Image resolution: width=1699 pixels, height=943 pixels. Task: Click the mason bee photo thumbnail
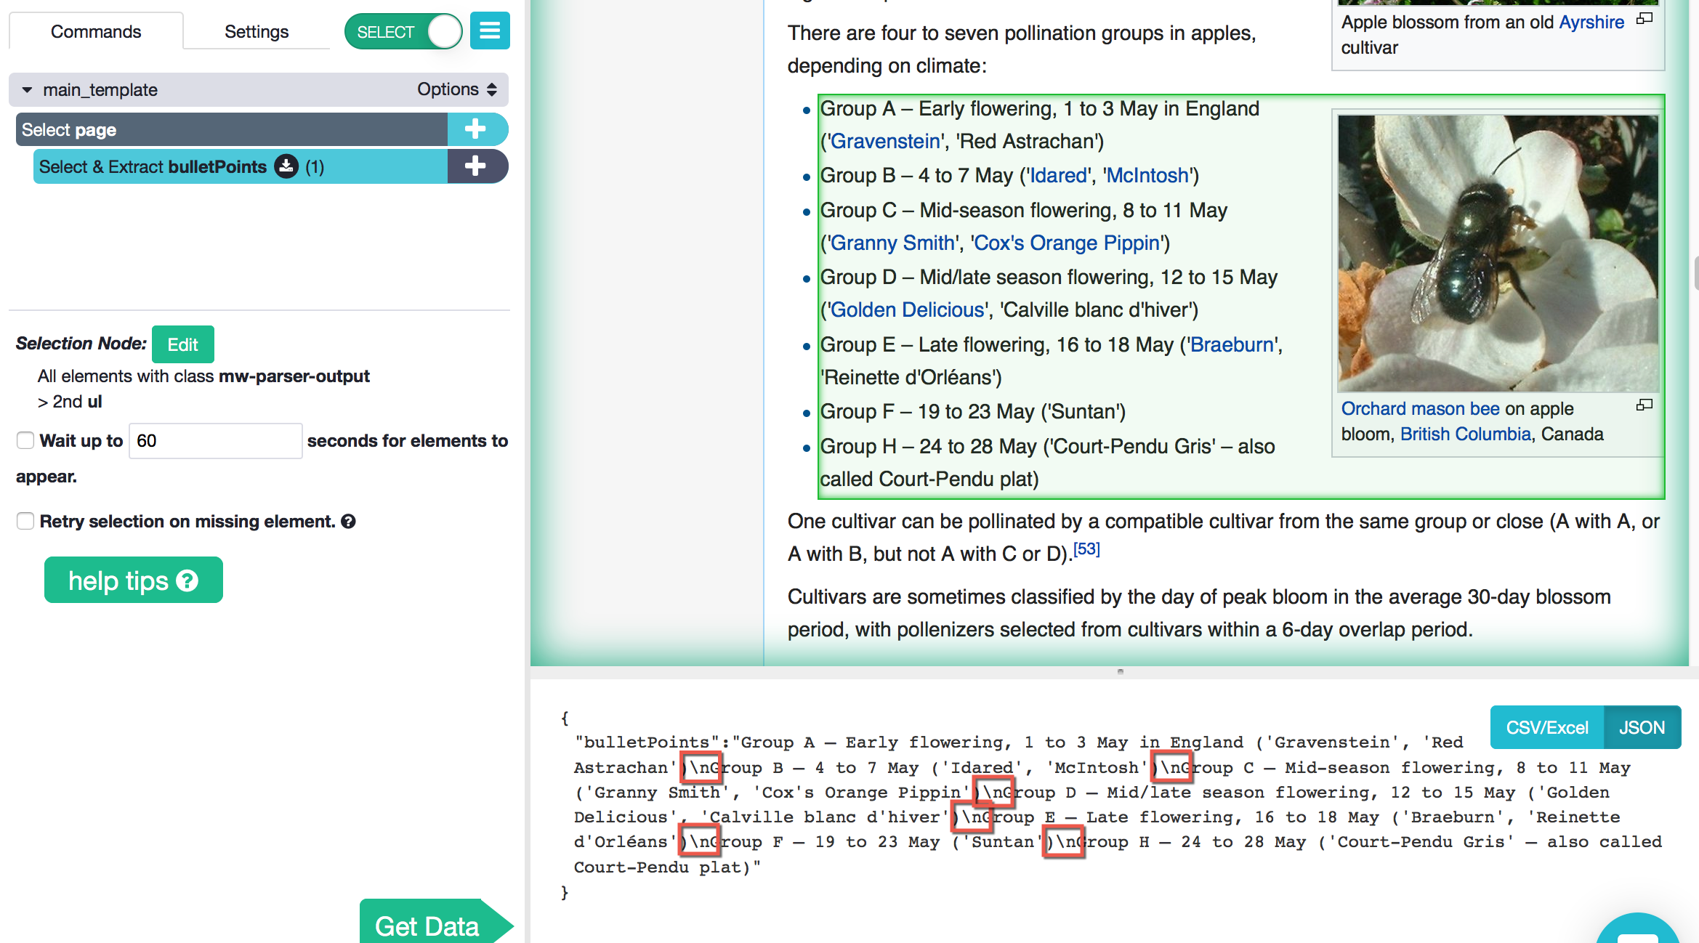pos(1498,253)
